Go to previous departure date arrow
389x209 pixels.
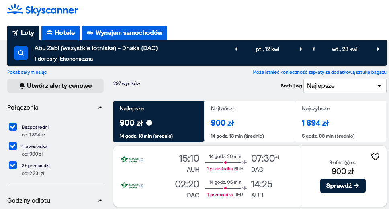tap(236, 49)
